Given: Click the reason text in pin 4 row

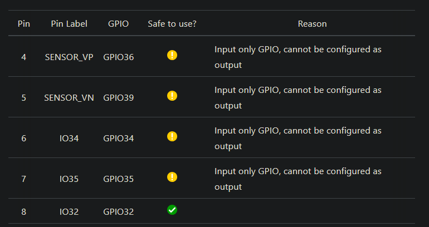Looking at the screenshot, I should tap(298, 57).
